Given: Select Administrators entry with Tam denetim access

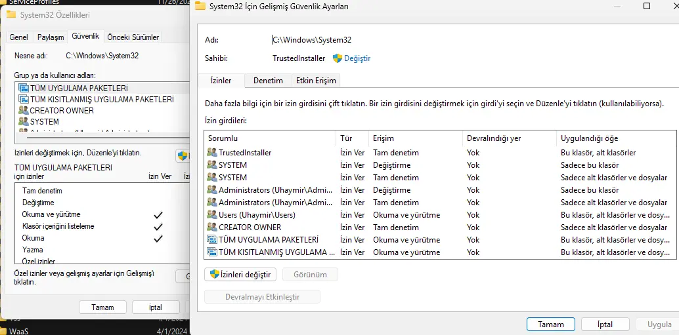Looking at the screenshot, I should pyautogui.click(x=440, y=203).
